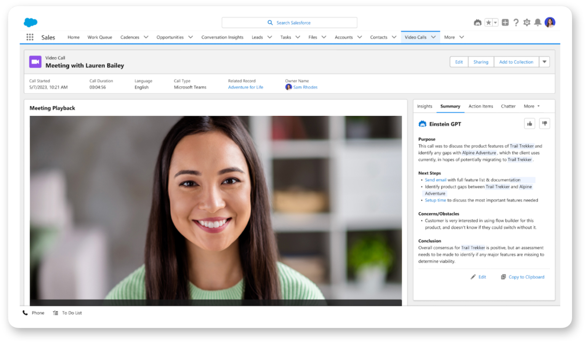Open the Help question mark icon
This screenshot has width=585, height=343.
point(516,23)
